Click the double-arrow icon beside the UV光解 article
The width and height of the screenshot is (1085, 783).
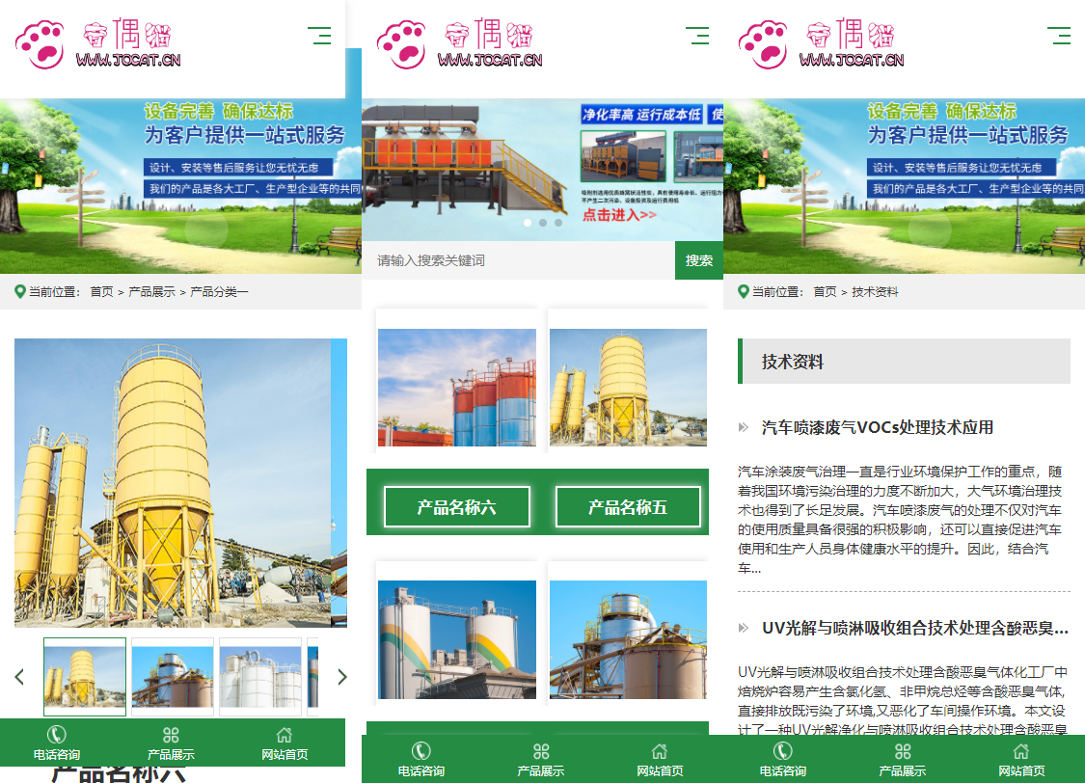coord(744,628)
